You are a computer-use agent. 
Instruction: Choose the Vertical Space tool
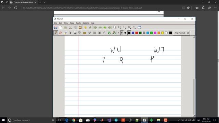coord(100,33)
